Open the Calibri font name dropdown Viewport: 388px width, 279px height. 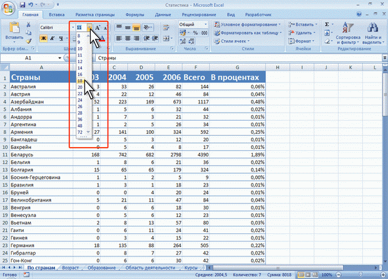pyautogui.click(x=73, y=28)
